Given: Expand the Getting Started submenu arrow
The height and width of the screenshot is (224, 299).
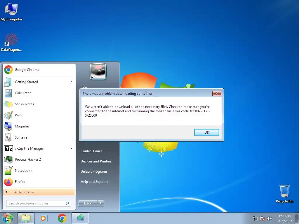Looking at the screenshot, I should (x=71, y=82).
